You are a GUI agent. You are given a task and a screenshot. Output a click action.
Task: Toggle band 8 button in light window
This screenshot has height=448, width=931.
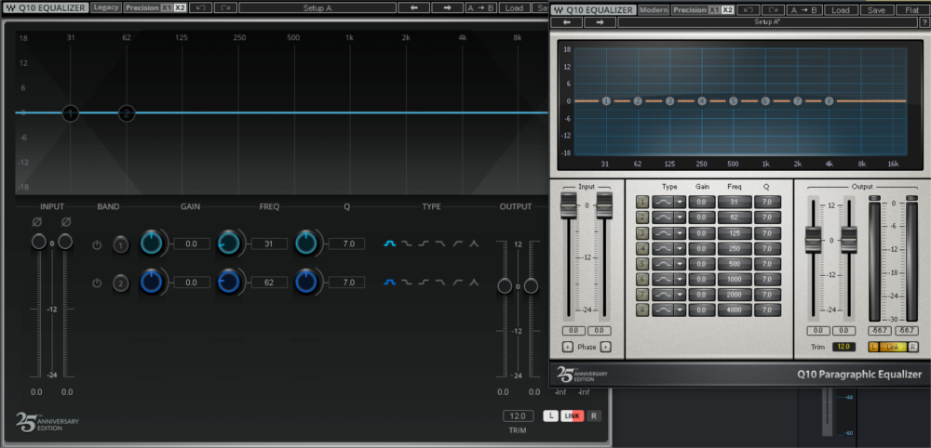641,310
